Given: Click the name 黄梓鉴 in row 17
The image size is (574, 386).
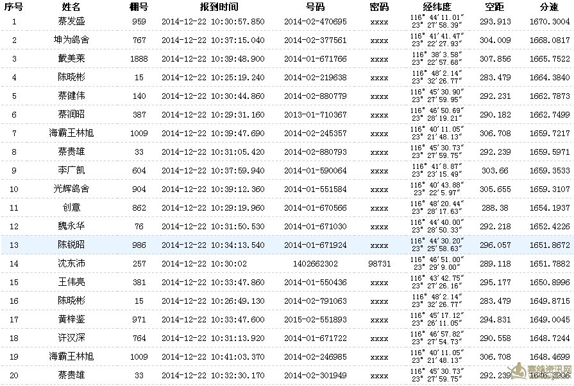Looking at the screenshot, I should (x=71, y=319).
